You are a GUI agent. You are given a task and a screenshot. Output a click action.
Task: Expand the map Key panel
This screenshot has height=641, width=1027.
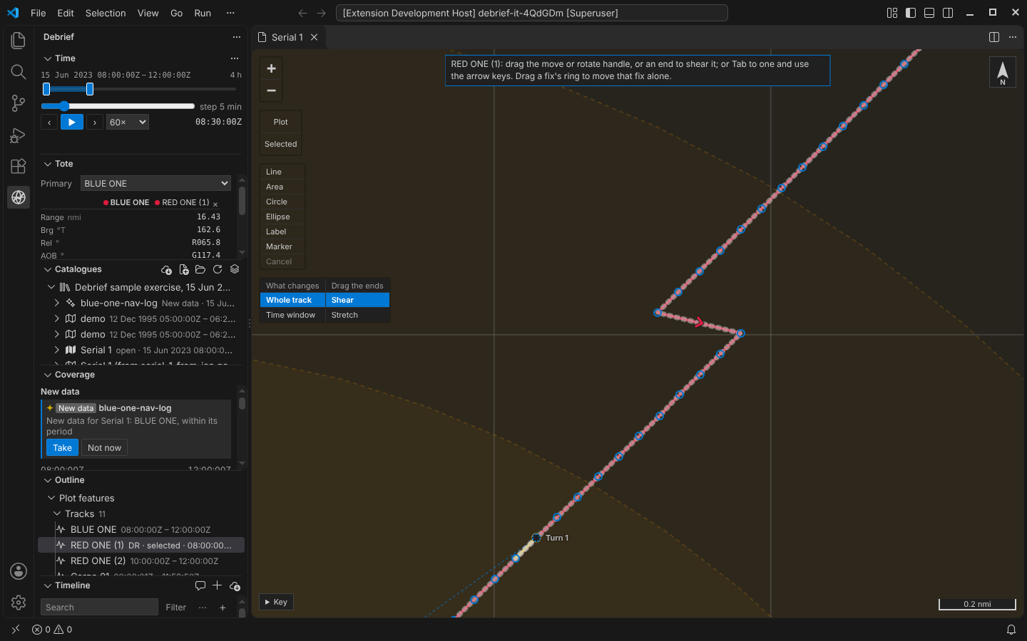pyautogui.click(x=276, y=602)
